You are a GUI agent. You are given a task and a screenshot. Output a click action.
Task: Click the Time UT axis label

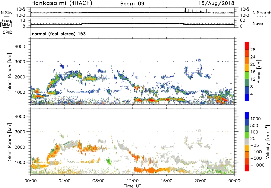coord(132,186)
